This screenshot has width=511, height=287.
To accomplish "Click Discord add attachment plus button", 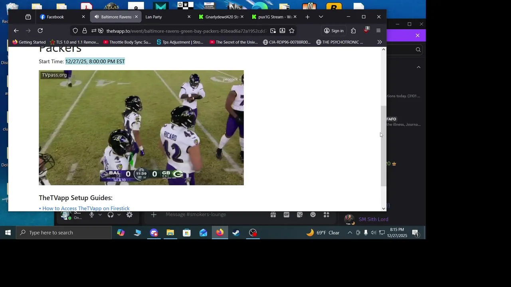I will point(154,215).
